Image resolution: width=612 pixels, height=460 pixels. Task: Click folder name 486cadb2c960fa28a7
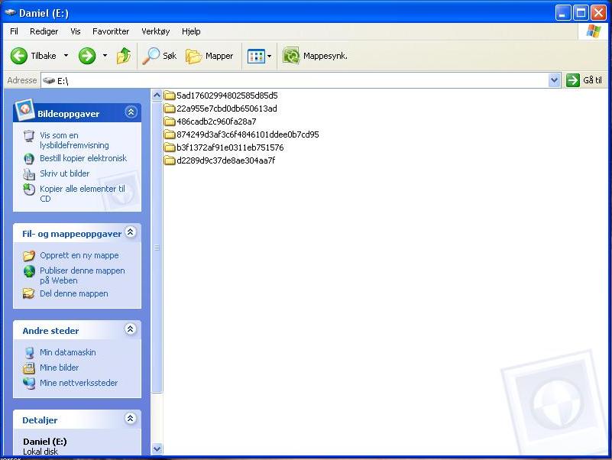click(216, 121)
